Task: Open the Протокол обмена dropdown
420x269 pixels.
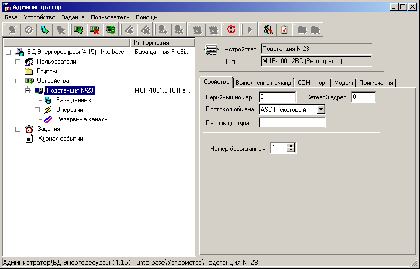Action: (321, 110)
